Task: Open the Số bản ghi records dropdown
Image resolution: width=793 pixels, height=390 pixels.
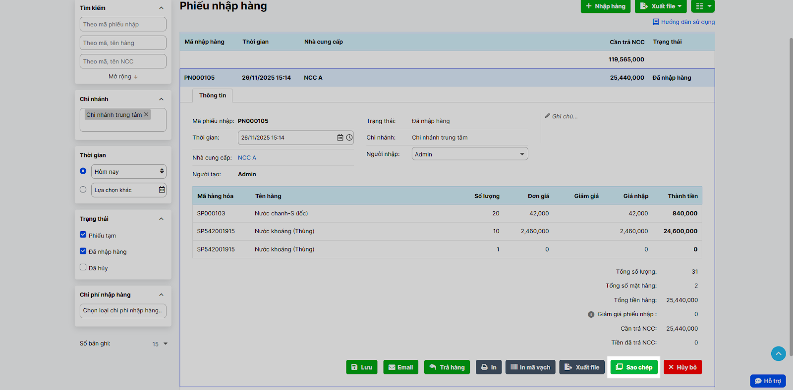Action: pos(160,344)
